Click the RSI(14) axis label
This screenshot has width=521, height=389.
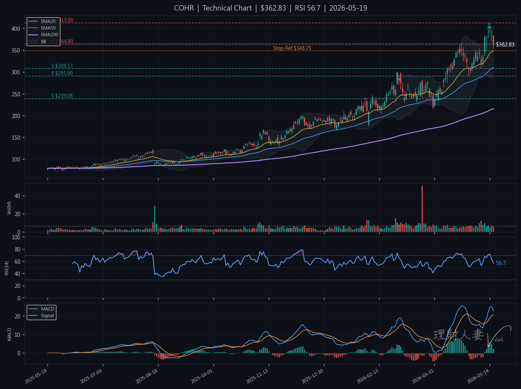click(x=7, y=268)
